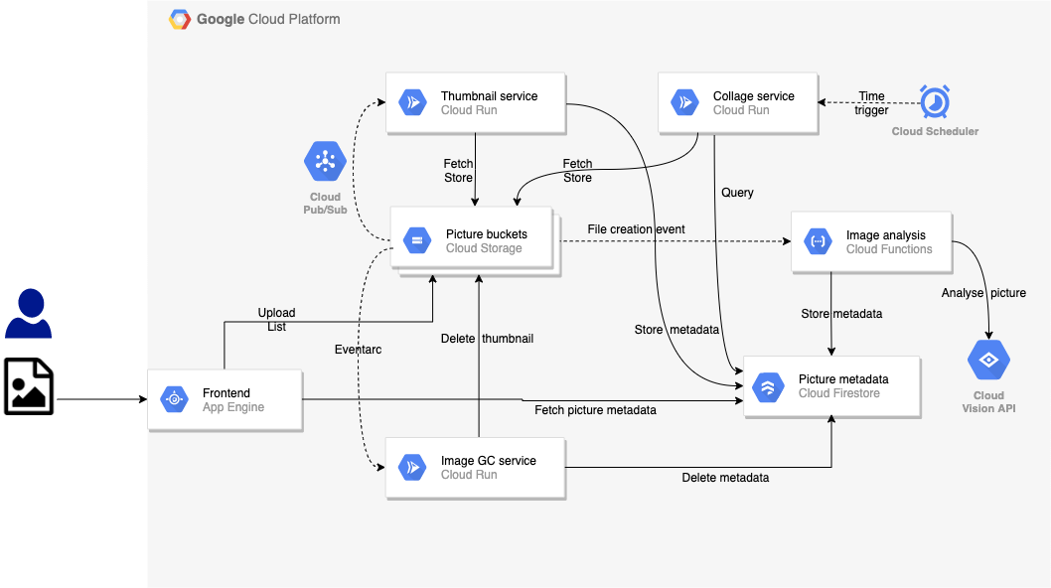This screenshot has height=588, width=1051.
Task: Click the Analyse picture label
Action: [983, 293]
